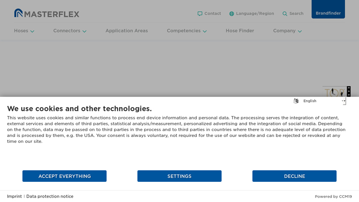Open the Data protection notice link
The height and width of the screenshot is (202, 359).
pyautogui.click(x=50, y=196)
